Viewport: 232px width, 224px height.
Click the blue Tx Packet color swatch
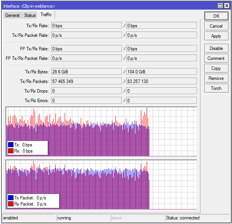[x=11, y=198]
